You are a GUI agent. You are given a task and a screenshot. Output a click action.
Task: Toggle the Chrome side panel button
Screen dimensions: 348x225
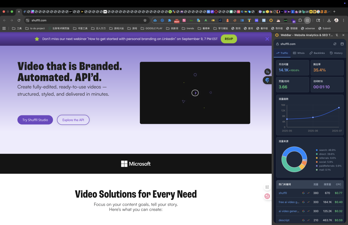(307, 20)
